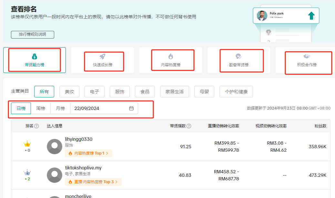This screenshot has height=198, width=335.
Task: Open the calendar icon in the date field
Action: click(x=131, y=108)
